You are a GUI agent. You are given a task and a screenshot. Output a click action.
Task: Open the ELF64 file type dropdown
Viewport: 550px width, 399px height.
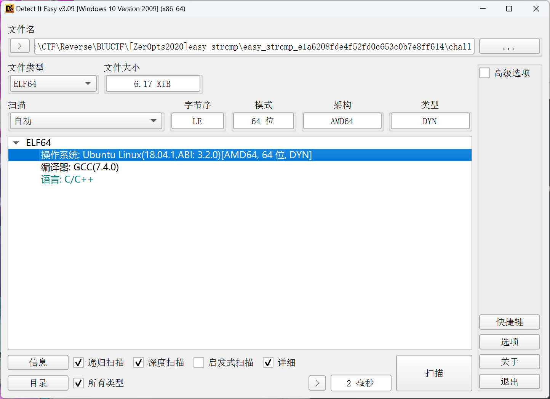53,84
